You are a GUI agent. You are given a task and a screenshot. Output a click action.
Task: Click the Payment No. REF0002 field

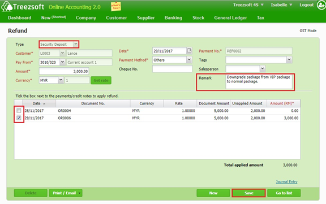[259, 51]
